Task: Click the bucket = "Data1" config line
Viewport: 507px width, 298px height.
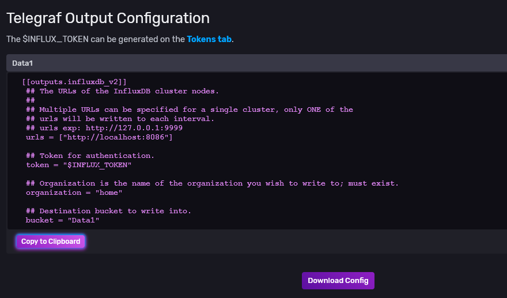Action: point(63,220)
